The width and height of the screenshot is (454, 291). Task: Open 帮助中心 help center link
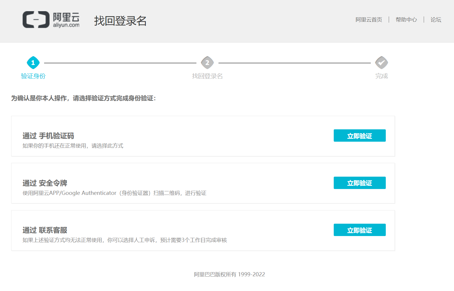tap(406, 20)
